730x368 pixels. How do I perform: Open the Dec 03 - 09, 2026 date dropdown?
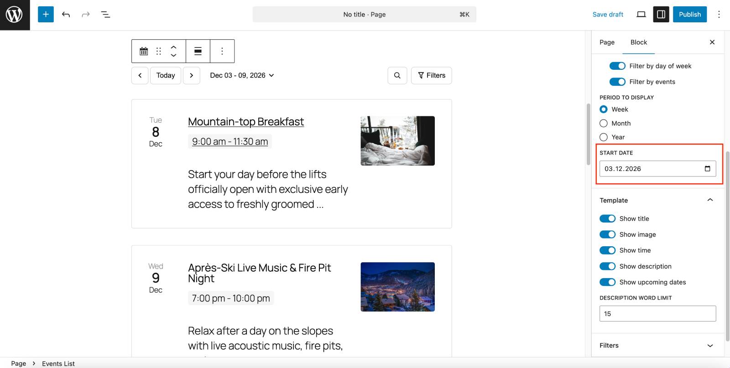242,76
